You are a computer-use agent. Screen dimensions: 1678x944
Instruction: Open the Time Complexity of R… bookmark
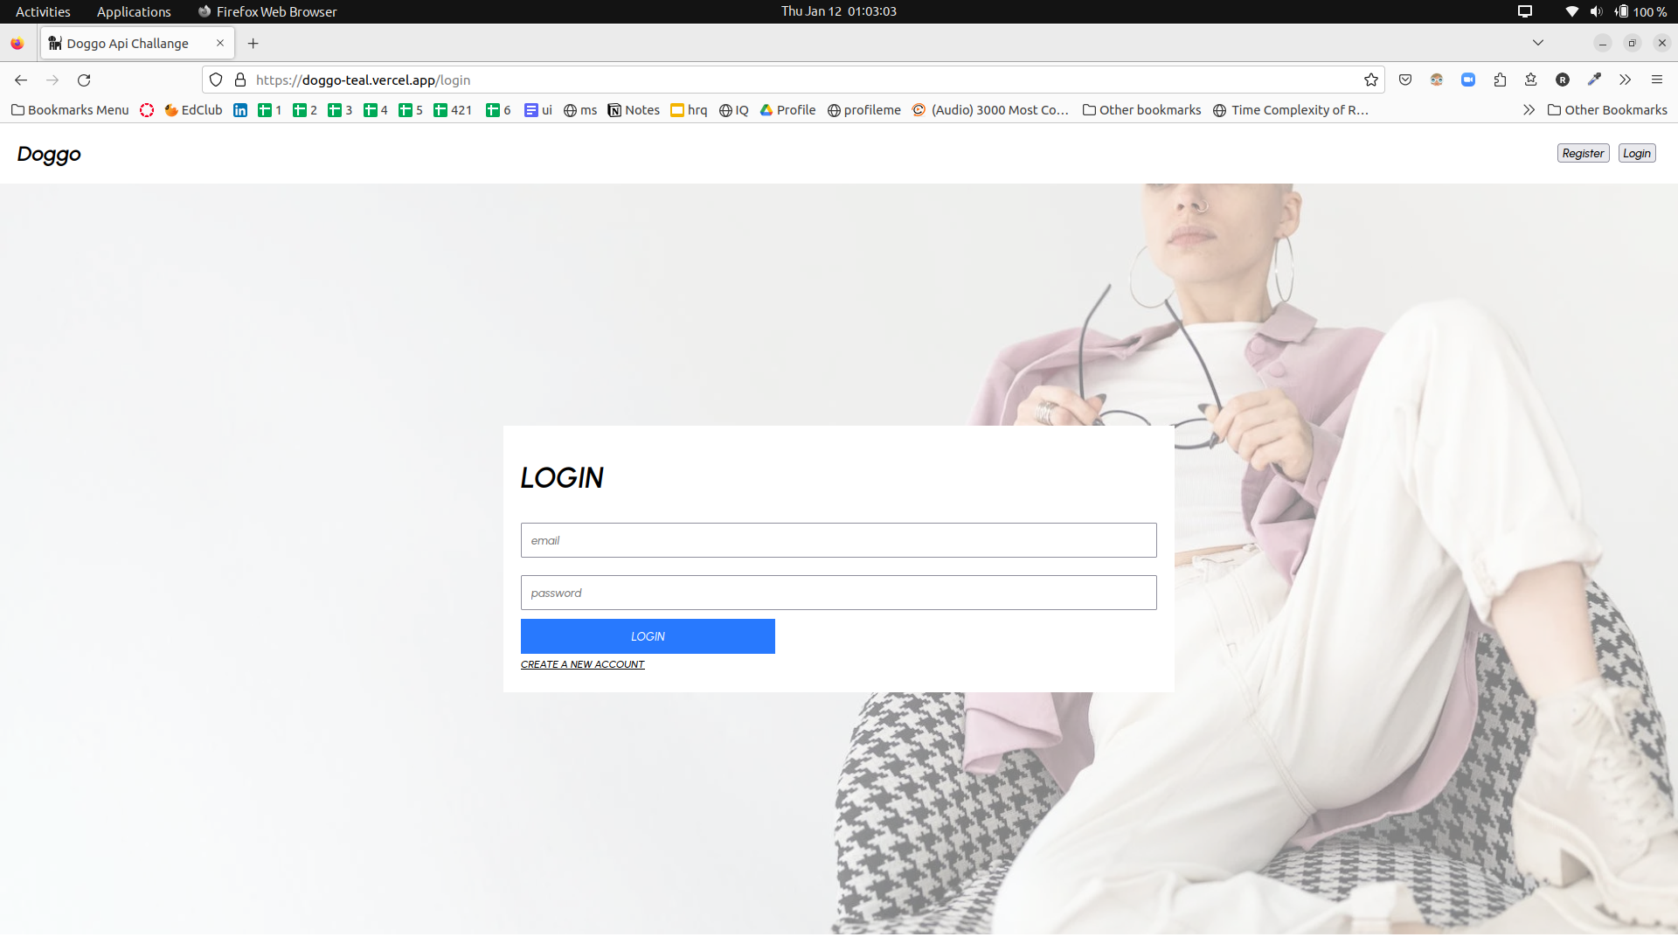pyautogui.click(x=1291, y=110)
